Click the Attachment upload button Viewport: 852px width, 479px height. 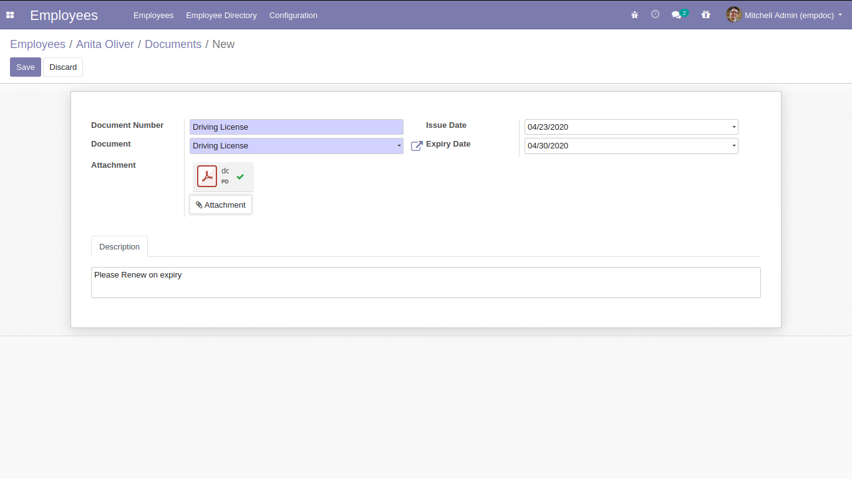[x=221, y=205]
